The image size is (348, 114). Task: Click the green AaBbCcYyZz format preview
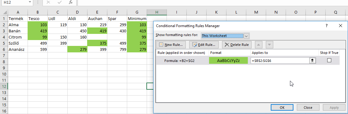click(228, 60)
